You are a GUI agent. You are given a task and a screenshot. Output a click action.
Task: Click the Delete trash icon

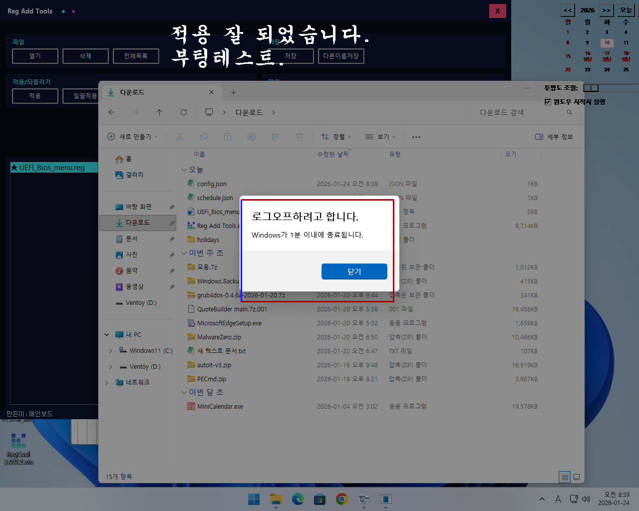pyautogui.click(x=300, y=137)
